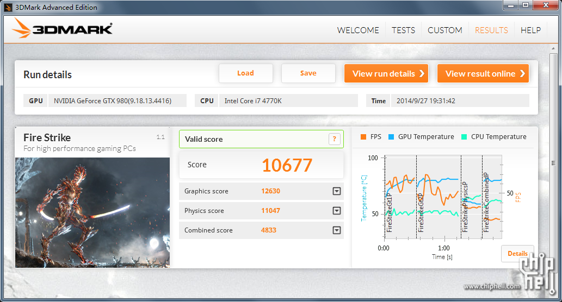Viewport: 562px width, 302px height.
Task: Click the scrollbar up arrow
Action: click(x=553, y=48)
